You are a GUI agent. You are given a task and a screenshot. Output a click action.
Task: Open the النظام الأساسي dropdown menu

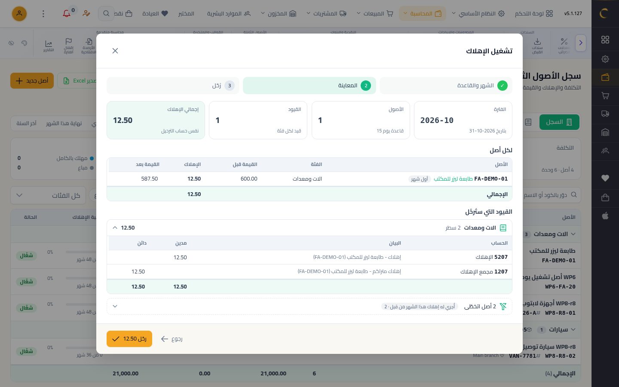click(x=478, y=13)
